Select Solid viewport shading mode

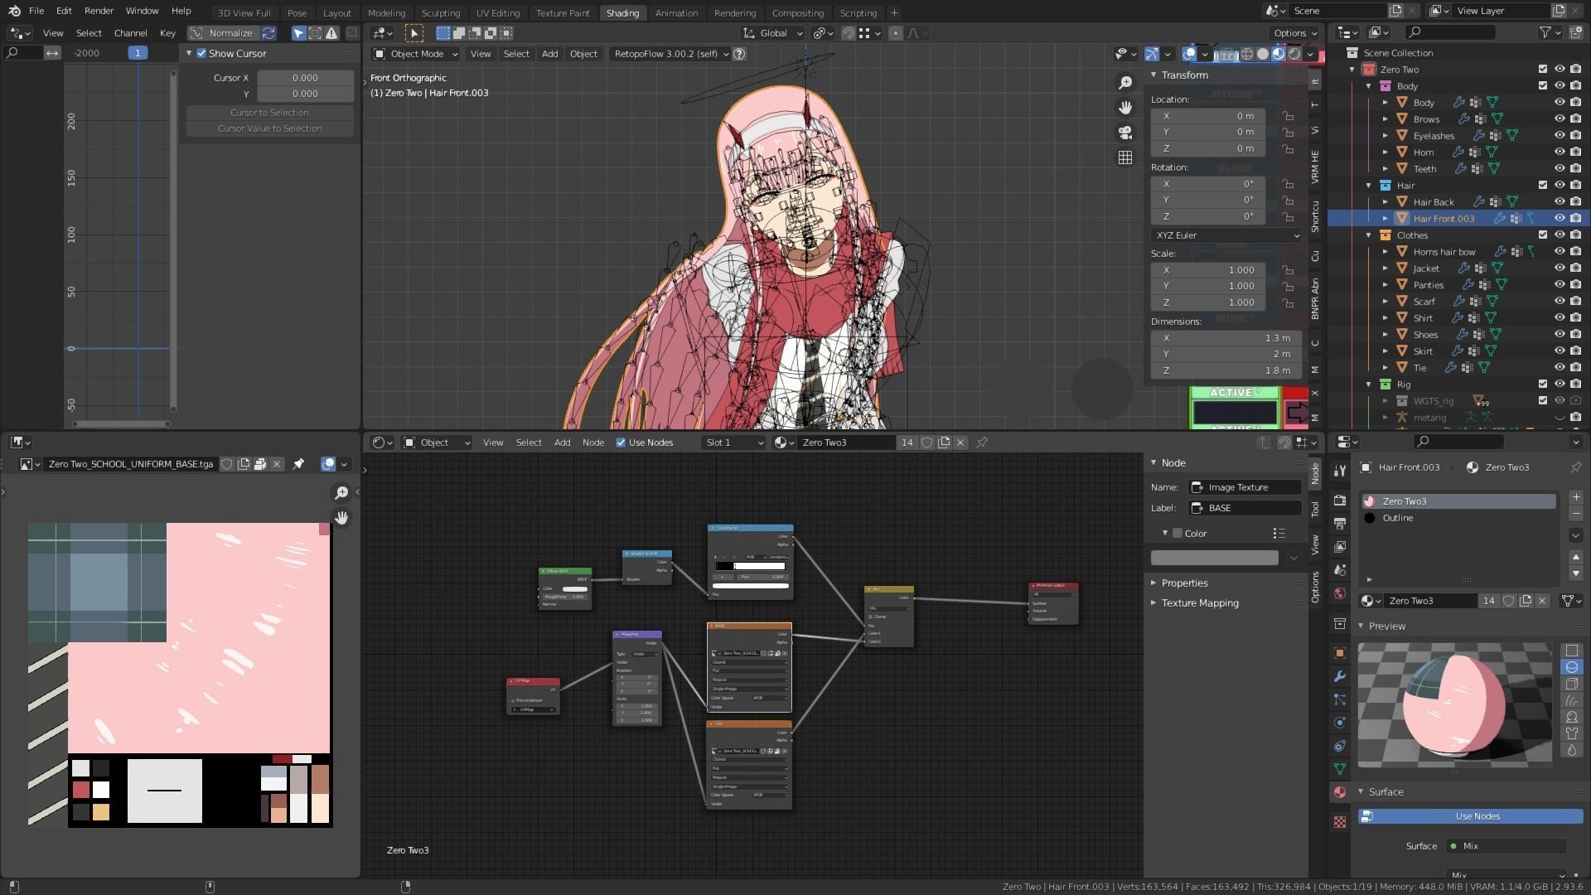[x=1263, y=54]
